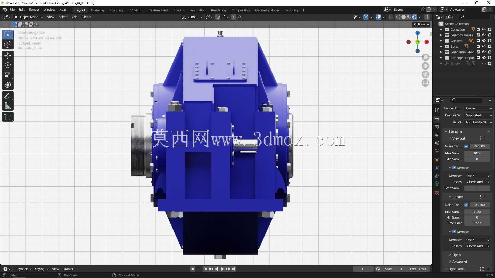Switch to the Geometry Nodes workspace tab
495x278 pixels.
click(x=267, y=10)
